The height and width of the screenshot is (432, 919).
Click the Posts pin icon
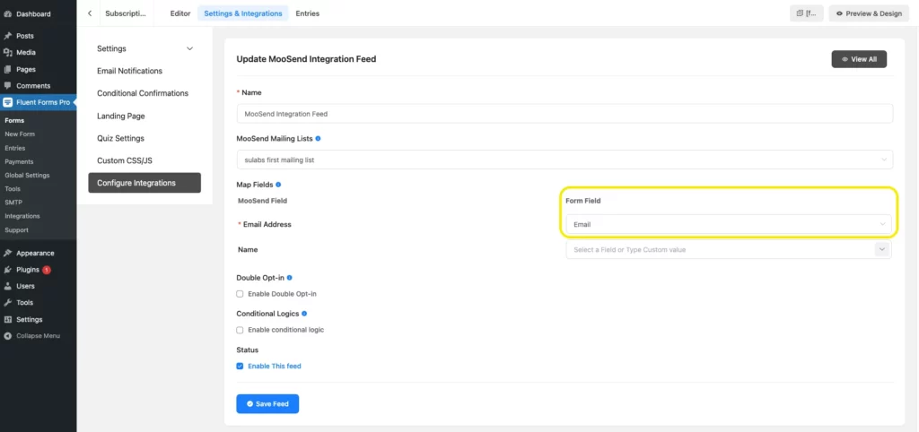click(7, 36)
